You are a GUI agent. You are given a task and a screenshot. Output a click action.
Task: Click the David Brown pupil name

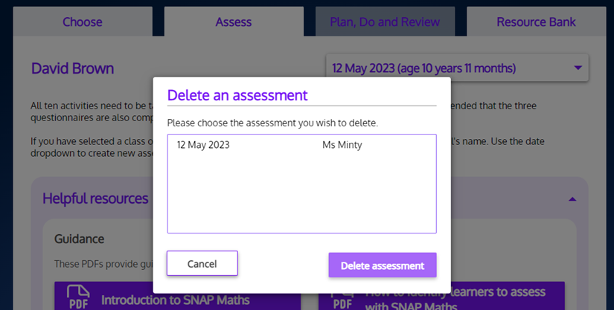click(73, 68)
